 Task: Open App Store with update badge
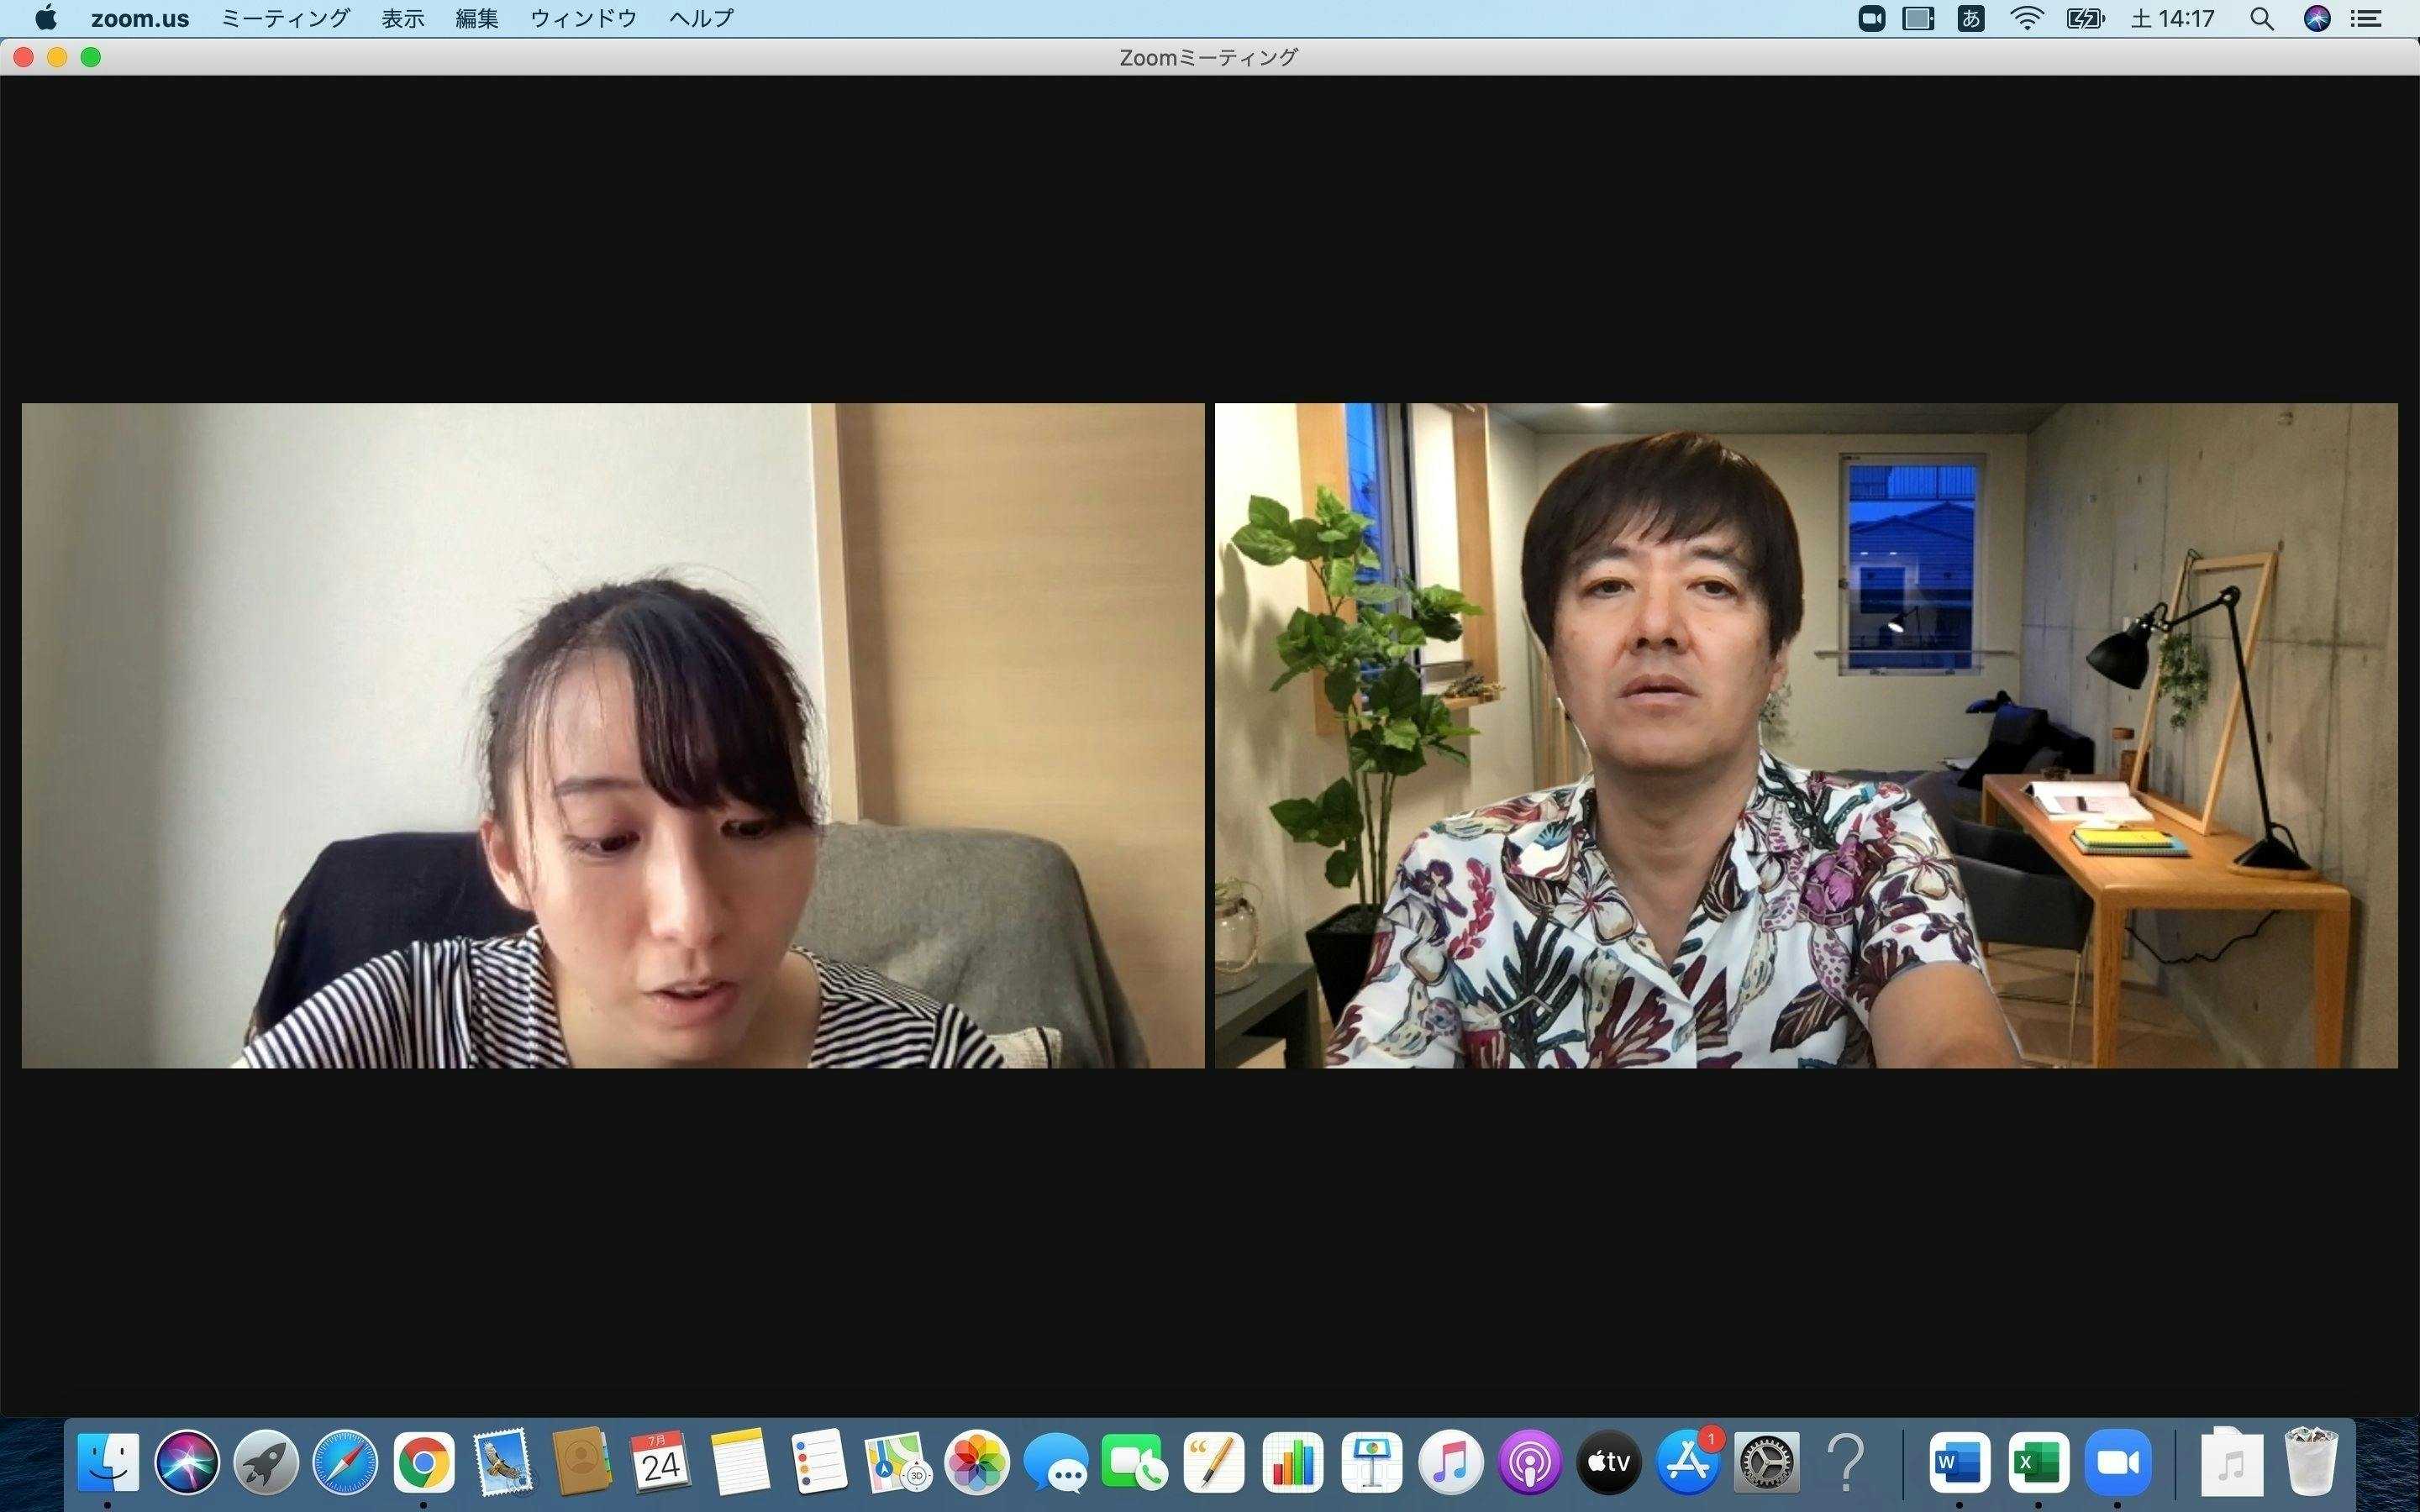click(x=1688, y=1462)
